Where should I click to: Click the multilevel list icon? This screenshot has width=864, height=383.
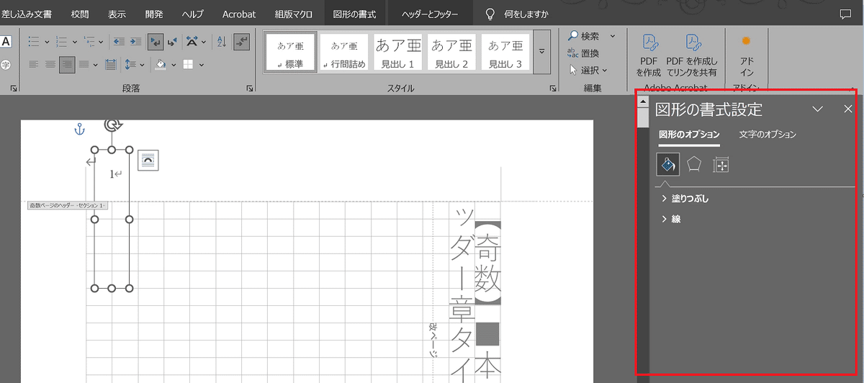click(x=89, y=42)
